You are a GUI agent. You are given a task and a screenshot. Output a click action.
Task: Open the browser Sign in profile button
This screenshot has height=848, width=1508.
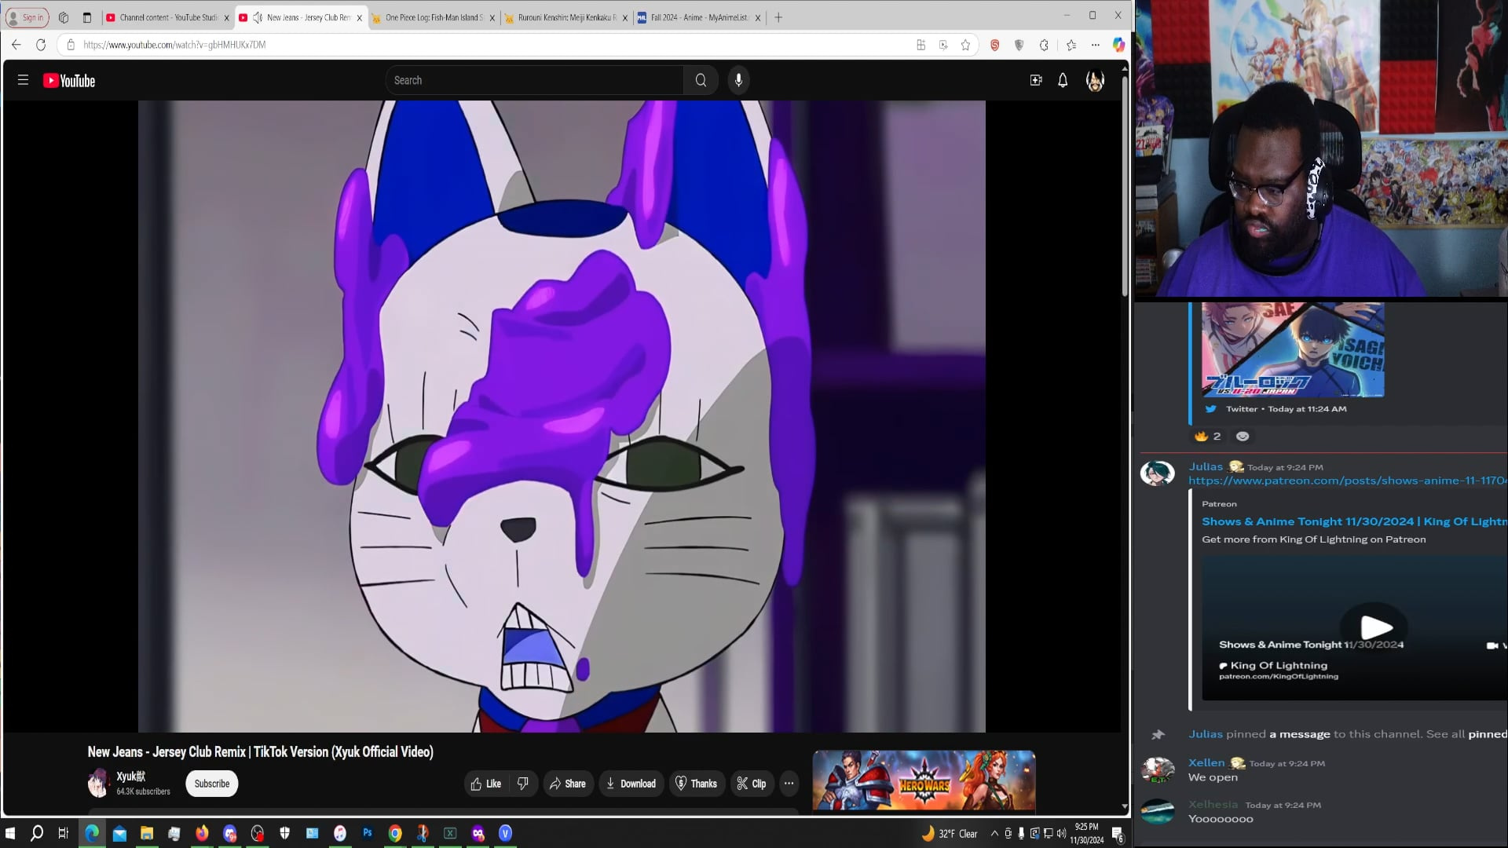(27, 17)
